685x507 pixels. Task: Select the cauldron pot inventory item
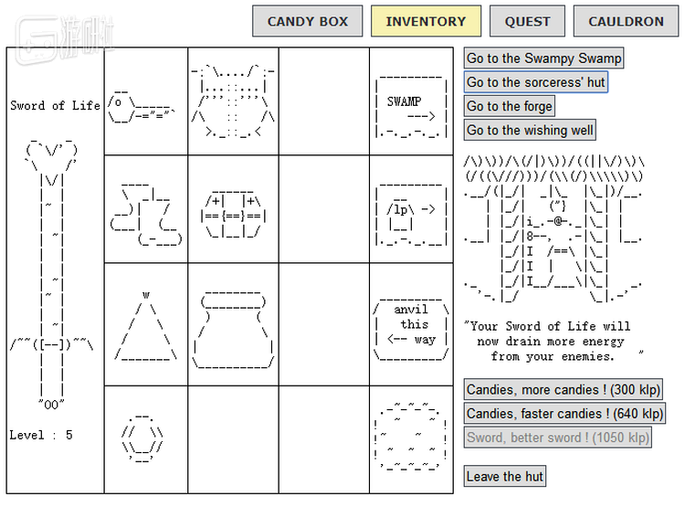point(232,328)
